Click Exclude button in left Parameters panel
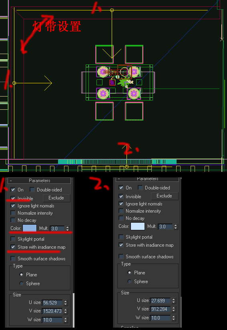Viewport: 227px width, 330px height. coord(56,198)
